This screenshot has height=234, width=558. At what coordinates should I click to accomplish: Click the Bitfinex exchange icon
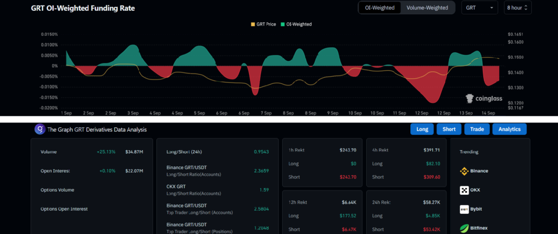pyautogui.click(x=464, y=228)
